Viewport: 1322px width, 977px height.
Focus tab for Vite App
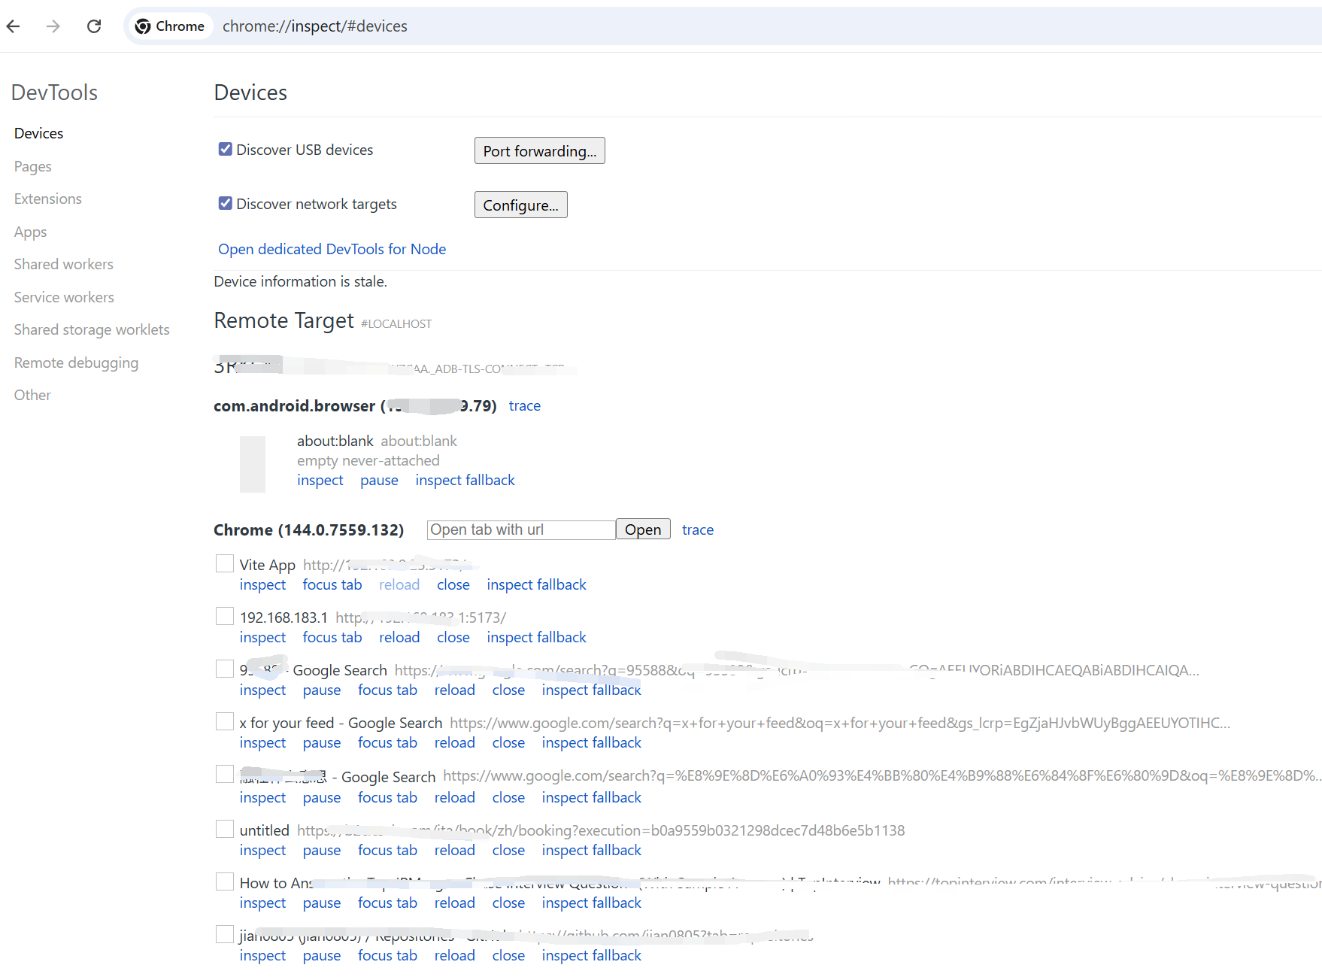click(332, 584)
